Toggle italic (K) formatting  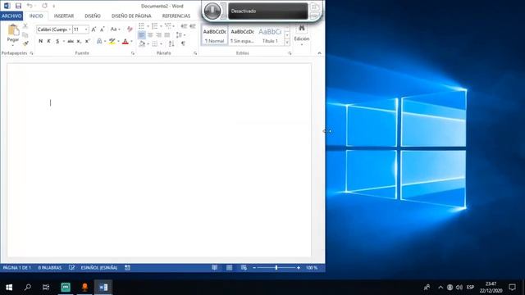[x=49, y=41]
